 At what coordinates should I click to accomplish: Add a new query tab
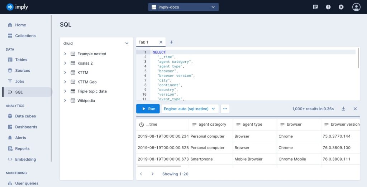171,42
